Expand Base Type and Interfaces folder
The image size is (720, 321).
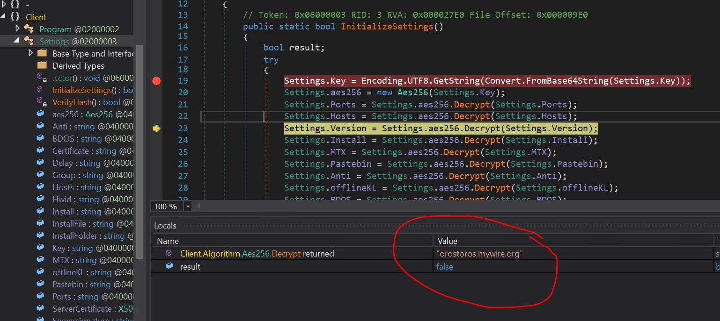point(31,53)
